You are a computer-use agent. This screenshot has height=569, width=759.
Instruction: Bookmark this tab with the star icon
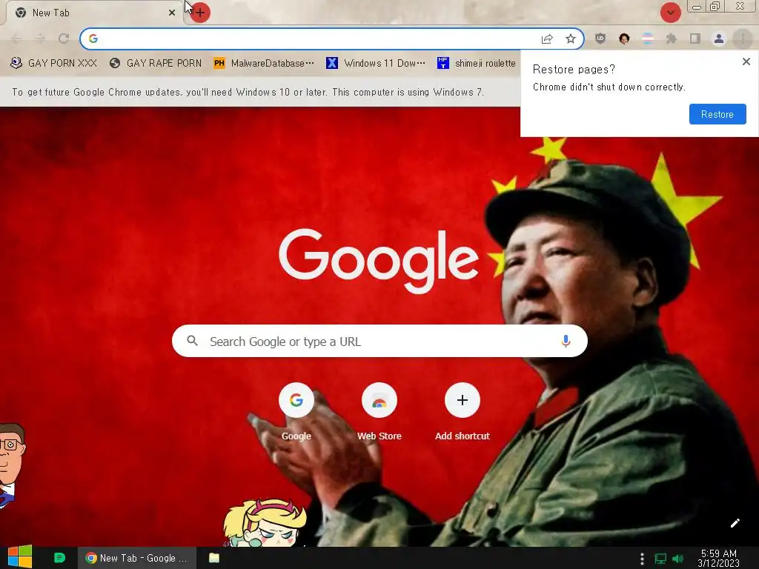571,39
